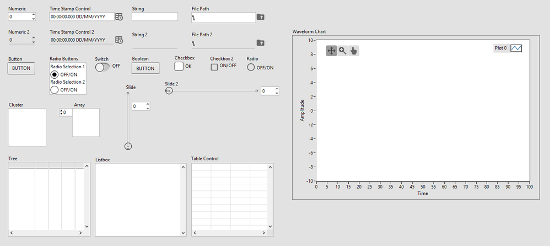Click the File Path entry field

(223, 18)
